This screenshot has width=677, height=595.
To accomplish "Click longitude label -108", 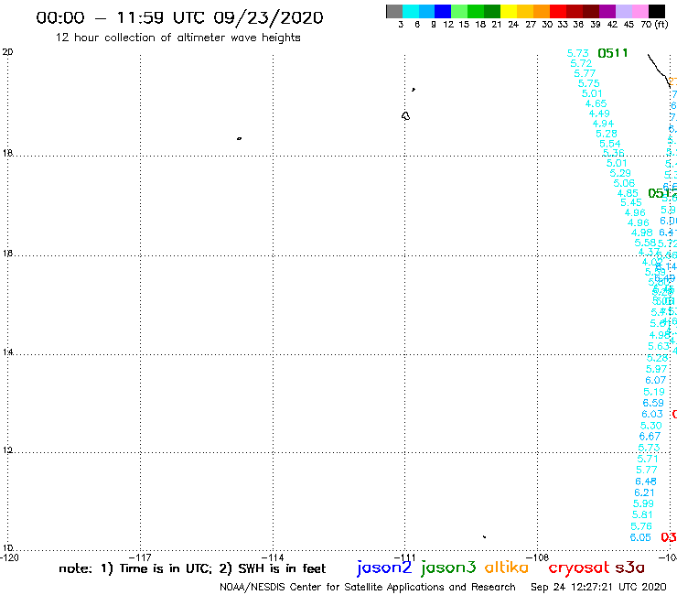I will click(538, 557).
